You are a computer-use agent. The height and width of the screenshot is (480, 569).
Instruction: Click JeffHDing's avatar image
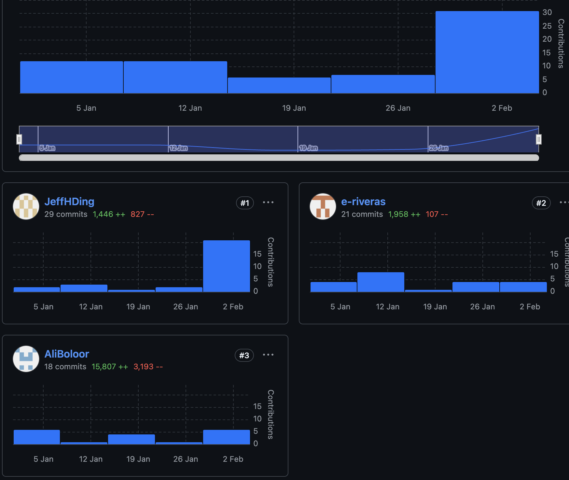(26, 206)
